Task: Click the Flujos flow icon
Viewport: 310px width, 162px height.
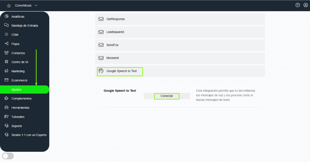Action: (x=7, y=43)
